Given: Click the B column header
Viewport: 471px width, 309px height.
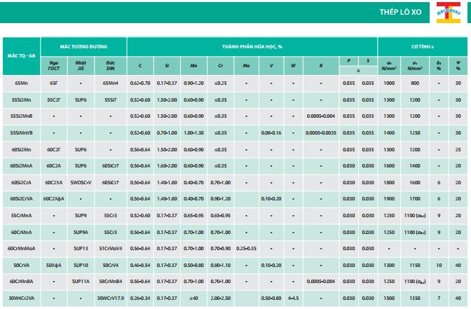Looking at the screenshot, I should 321,66.
